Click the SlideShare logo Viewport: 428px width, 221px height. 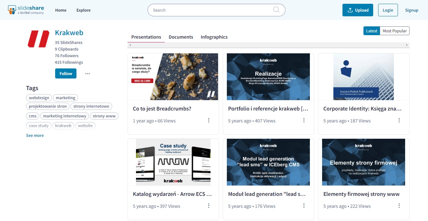pos(26,10)
